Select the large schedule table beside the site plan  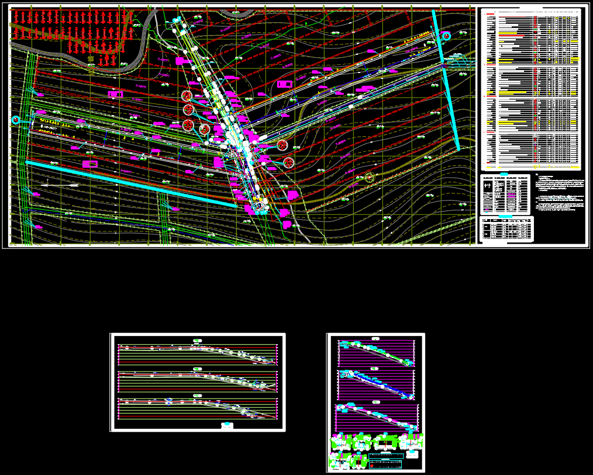click(x=531, y=89)
